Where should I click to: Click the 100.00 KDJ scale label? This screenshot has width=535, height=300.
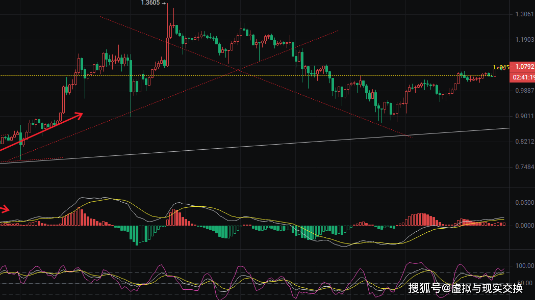click(525, 266)
